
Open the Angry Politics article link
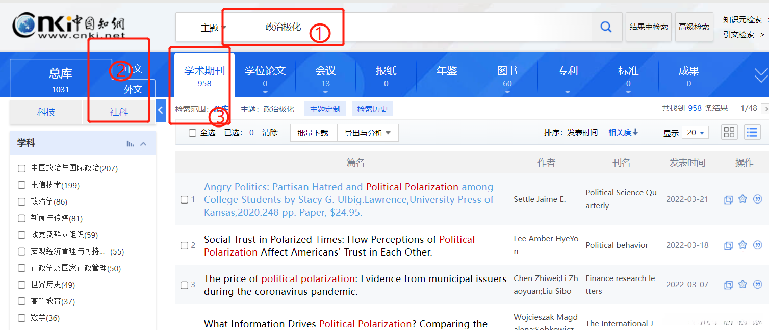click(x=348, y=199)
